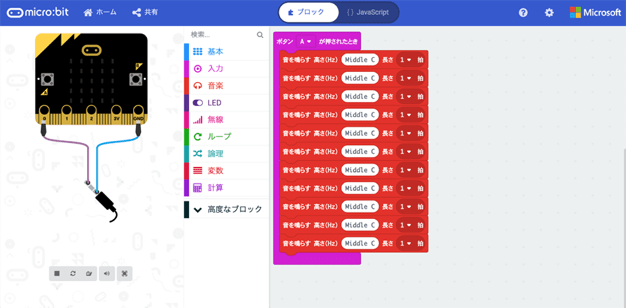Open the 計算 block category
This screenshot has height=308, width=626.
pyautogui.click(x=226, y=188)
